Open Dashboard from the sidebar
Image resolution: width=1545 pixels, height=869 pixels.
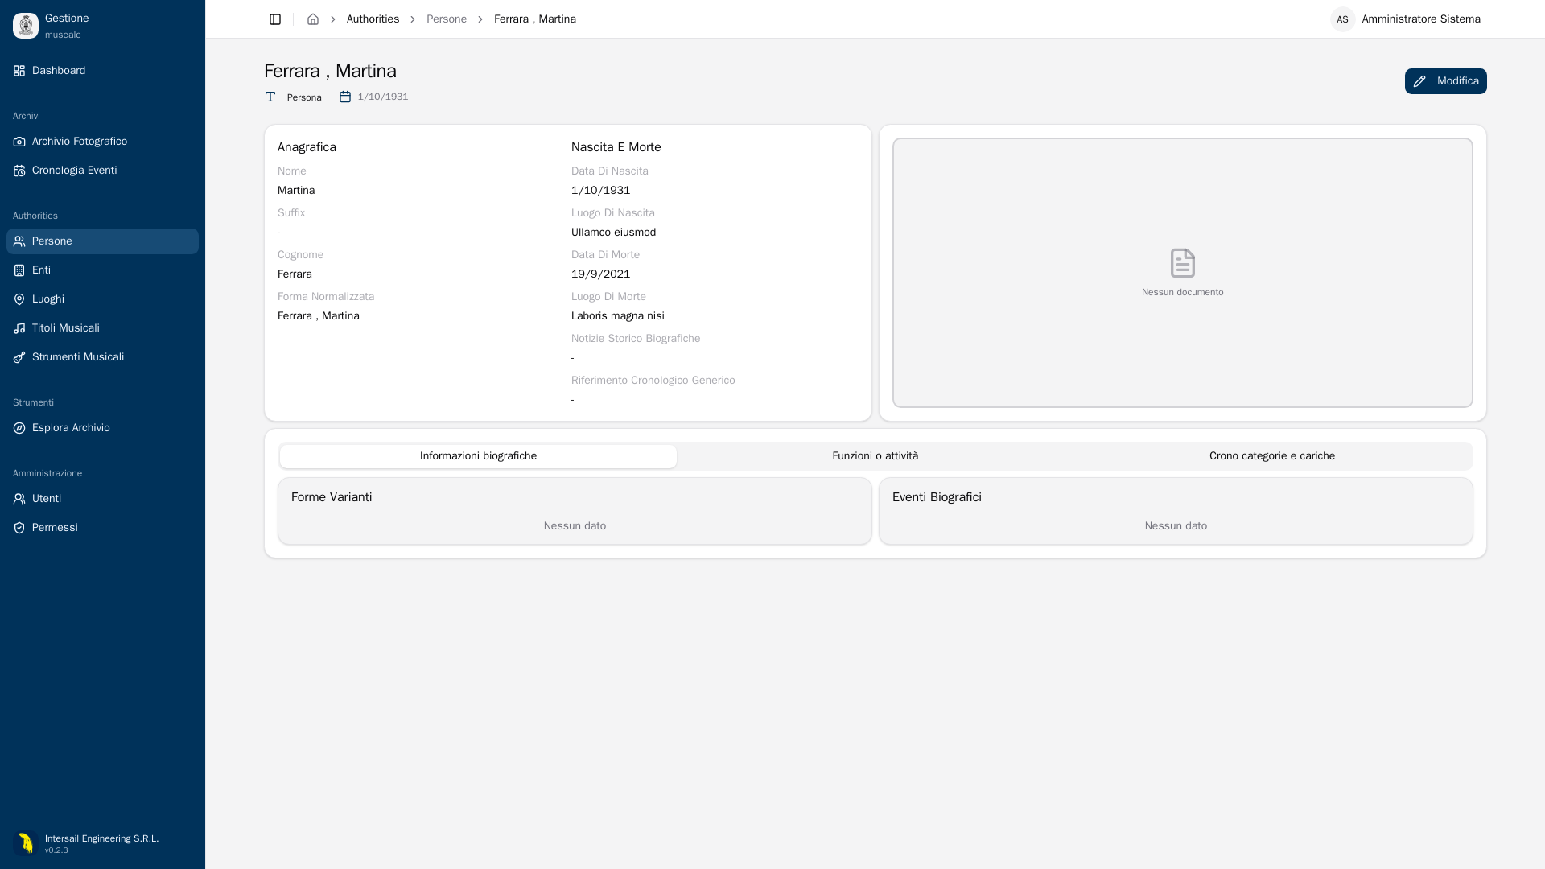102,71
